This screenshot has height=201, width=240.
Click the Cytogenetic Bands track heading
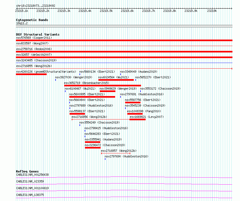(x=32, y=20)
